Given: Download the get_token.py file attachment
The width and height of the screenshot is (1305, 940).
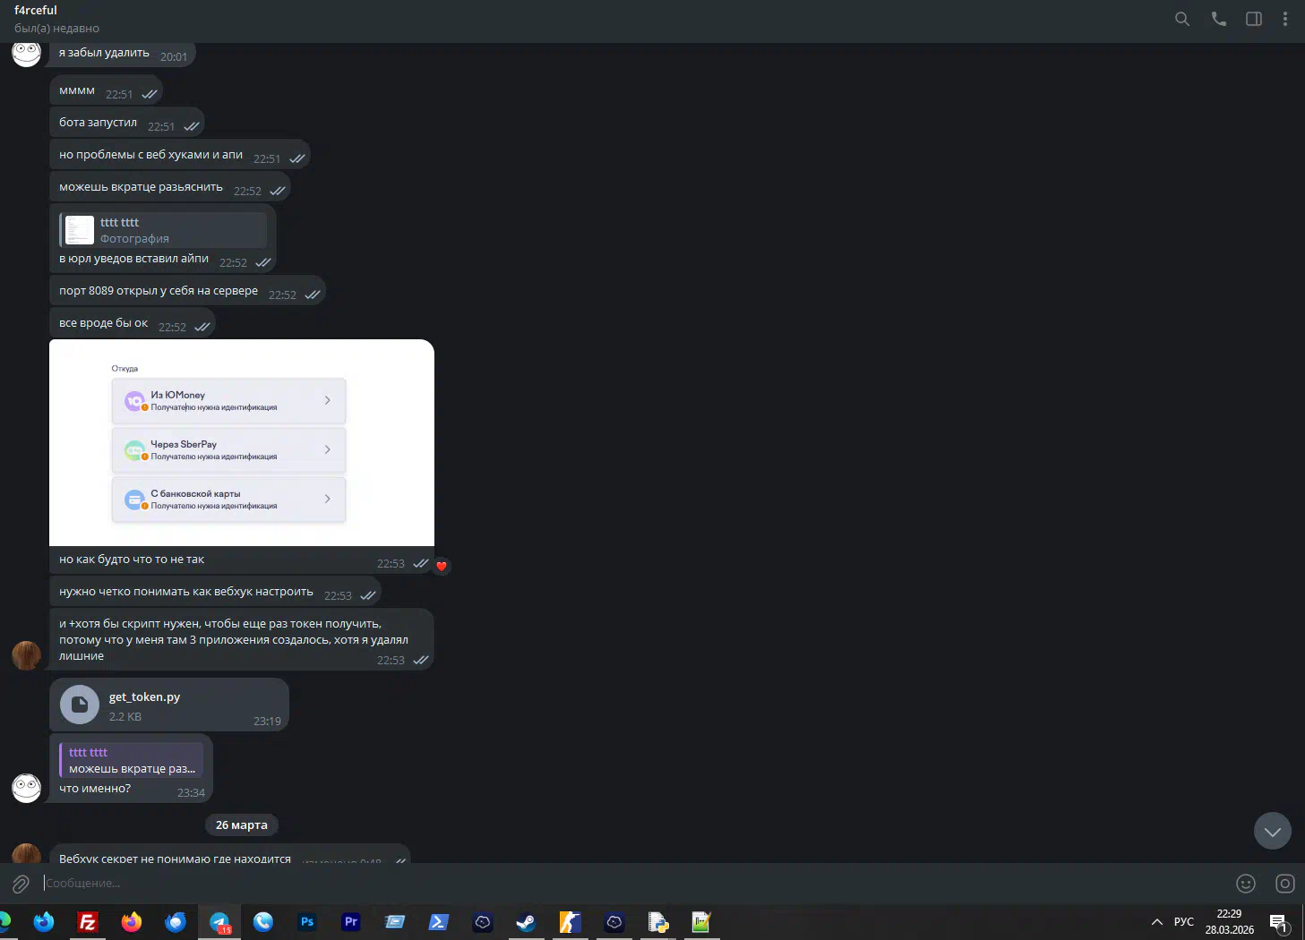Looking at the screenshot, I should (x=80, y=705).
